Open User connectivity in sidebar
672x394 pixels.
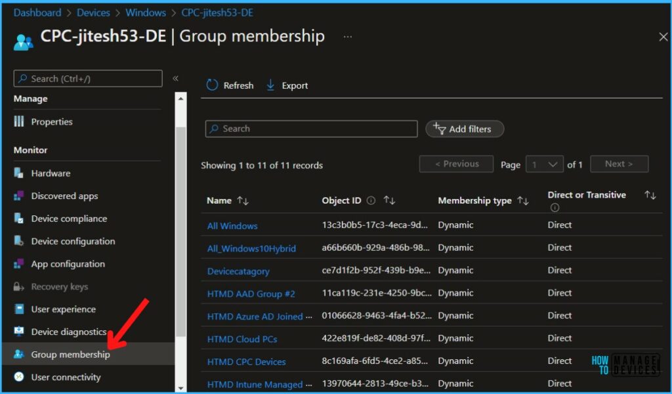(66, 377)
